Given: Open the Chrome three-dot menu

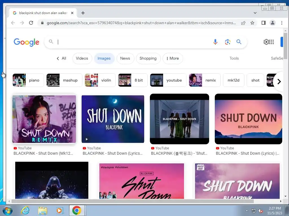Looking at the screenshot, I should 282,23.
